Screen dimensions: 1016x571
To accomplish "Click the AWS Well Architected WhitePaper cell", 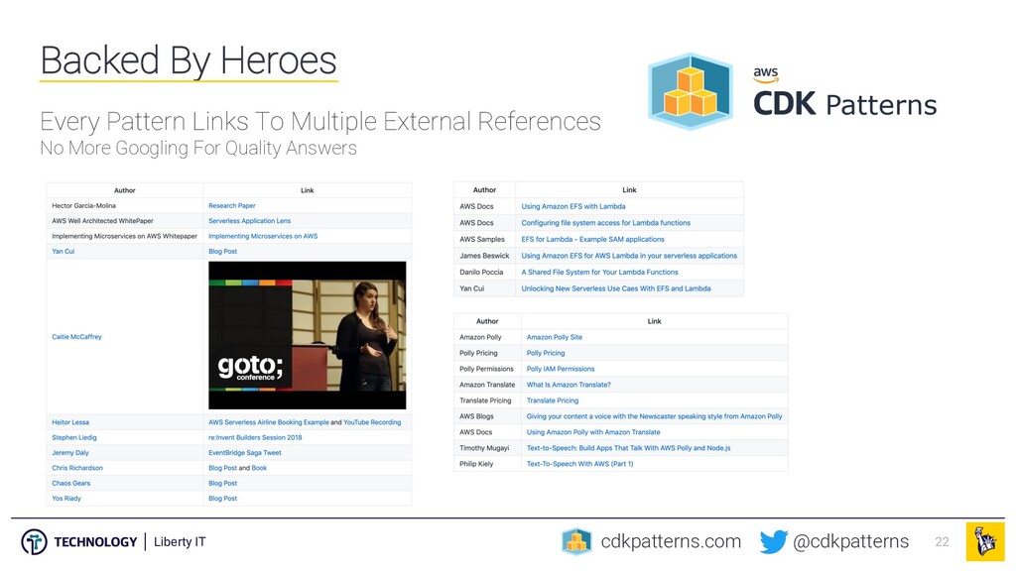I will (102, 221).
